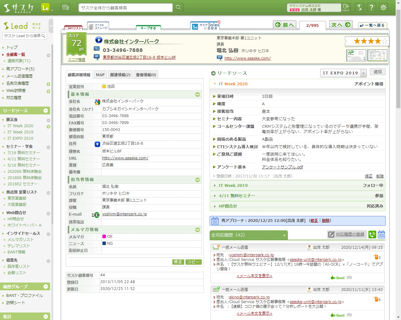Viewport: 401px width, 320px height.
Task: Collapse the 基本情報 section
Action: (x=197, y=94)
